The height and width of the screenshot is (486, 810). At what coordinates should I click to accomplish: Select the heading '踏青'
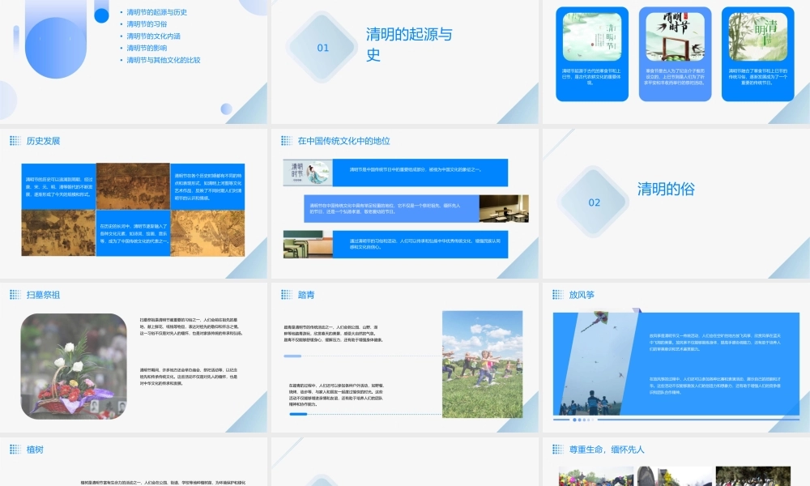click(x=306, y=295)
